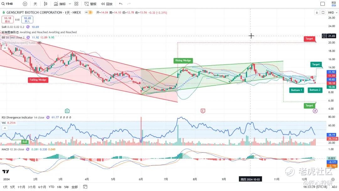Screen dimensions: 339x191
Task: Undo the last chart action
Action: pyautogui.click(x=121, y=4)
